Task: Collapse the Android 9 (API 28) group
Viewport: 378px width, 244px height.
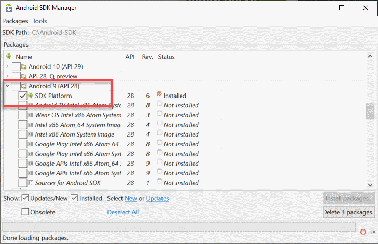Action: click(7, 86)
